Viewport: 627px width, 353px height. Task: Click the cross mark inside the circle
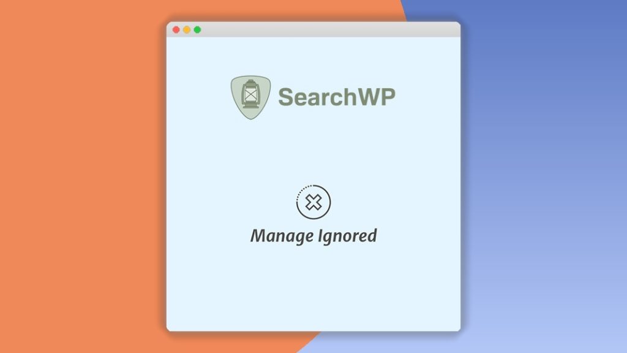pyautogui.click(x=313, y=202)
